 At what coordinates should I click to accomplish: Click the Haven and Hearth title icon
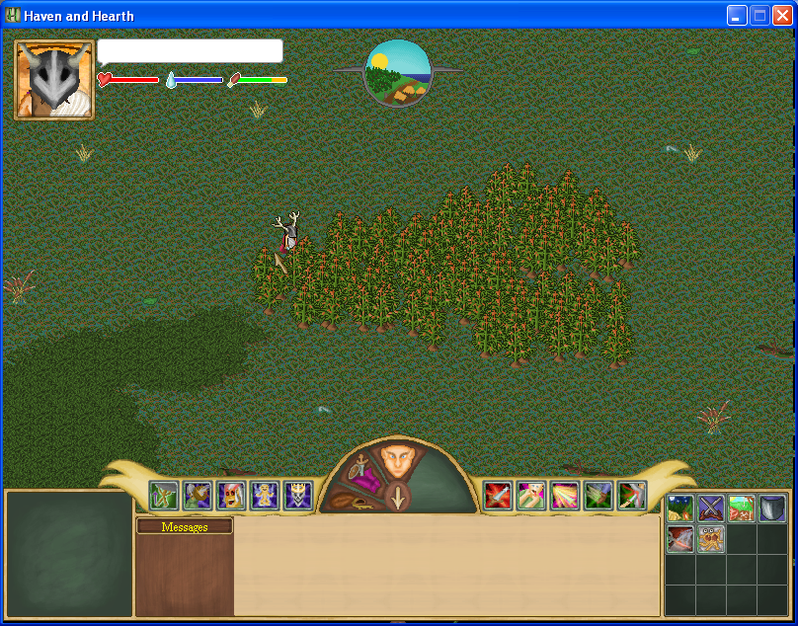(x=13, y=16)
